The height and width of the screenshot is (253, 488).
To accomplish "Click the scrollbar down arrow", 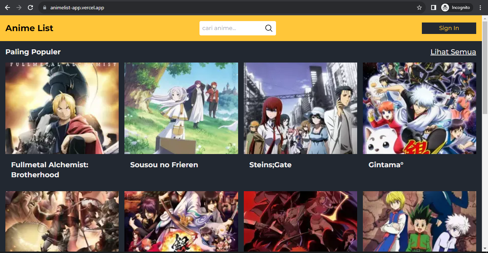I will [x=485, y=248].
